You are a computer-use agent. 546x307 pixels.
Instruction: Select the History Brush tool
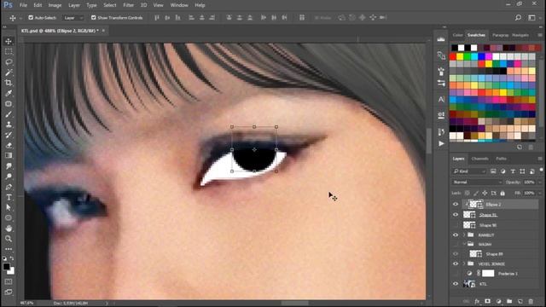pos(9,135)
